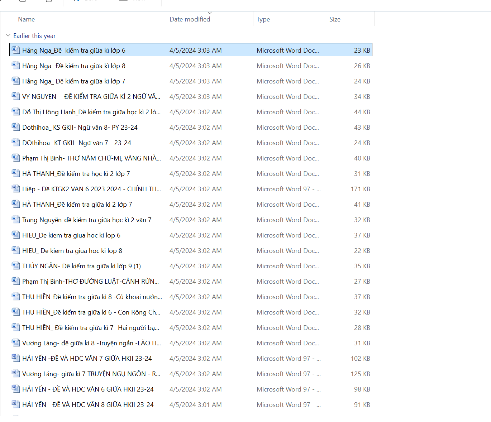Select 'HIEU_ De kiem tra giua hoc ki lop 8' name
Viewport: 491px width, 422px height.
(x=72, y=251)
